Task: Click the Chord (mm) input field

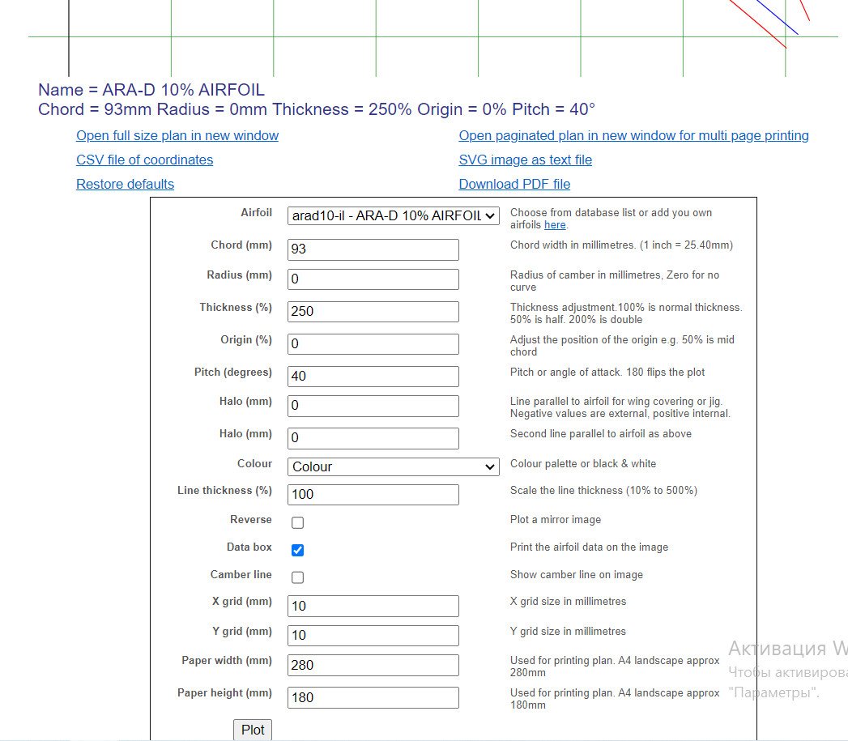Action: [373, 249]
